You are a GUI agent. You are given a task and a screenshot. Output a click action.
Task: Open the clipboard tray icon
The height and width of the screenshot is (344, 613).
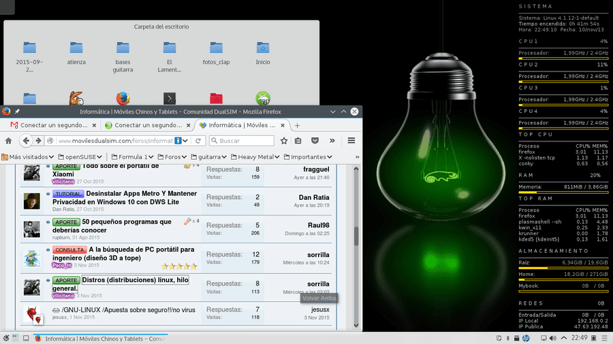pyautogui.click(x=499, y=338)
